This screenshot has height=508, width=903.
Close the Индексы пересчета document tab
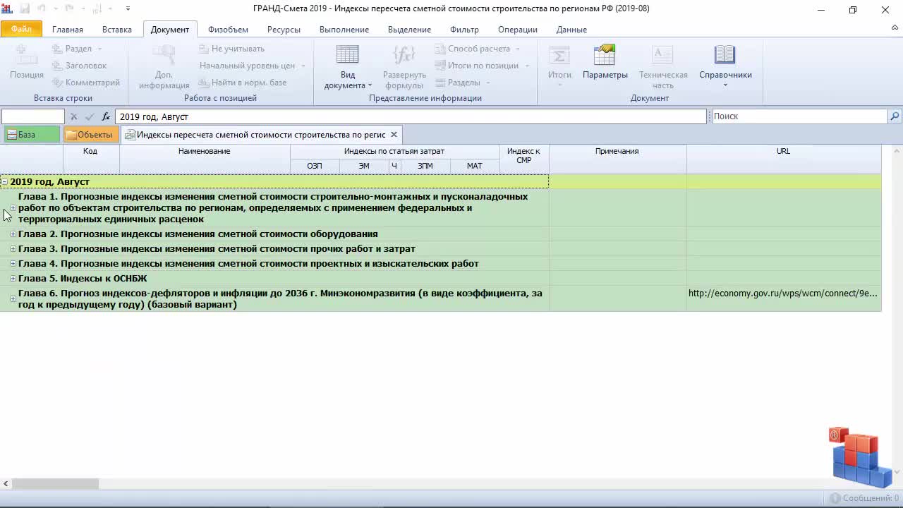click(394, 135)
